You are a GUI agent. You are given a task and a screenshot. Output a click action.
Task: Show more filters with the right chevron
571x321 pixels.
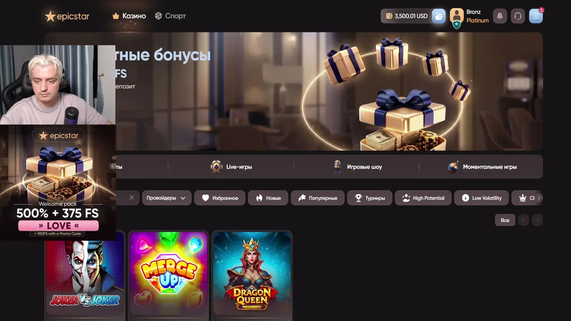pyautogui.click(x=538, y=198)
